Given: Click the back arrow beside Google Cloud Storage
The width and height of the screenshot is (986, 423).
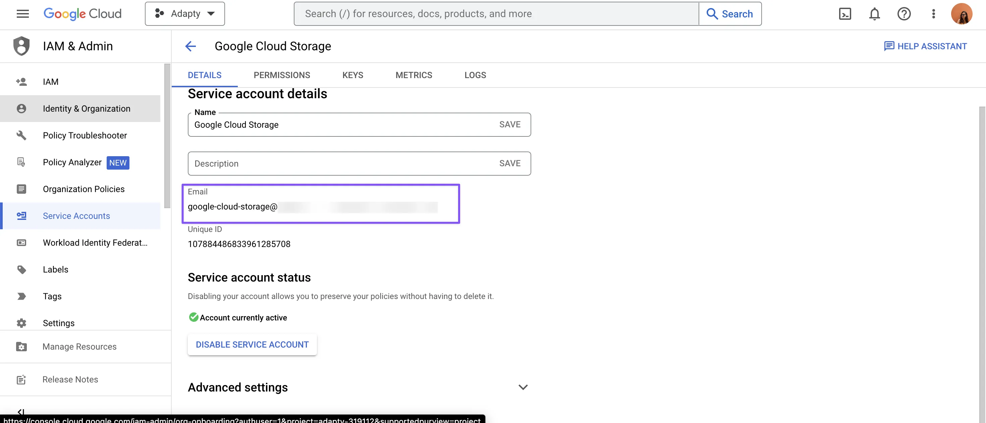Looking at the screenshot, I should tap(190, 46).
